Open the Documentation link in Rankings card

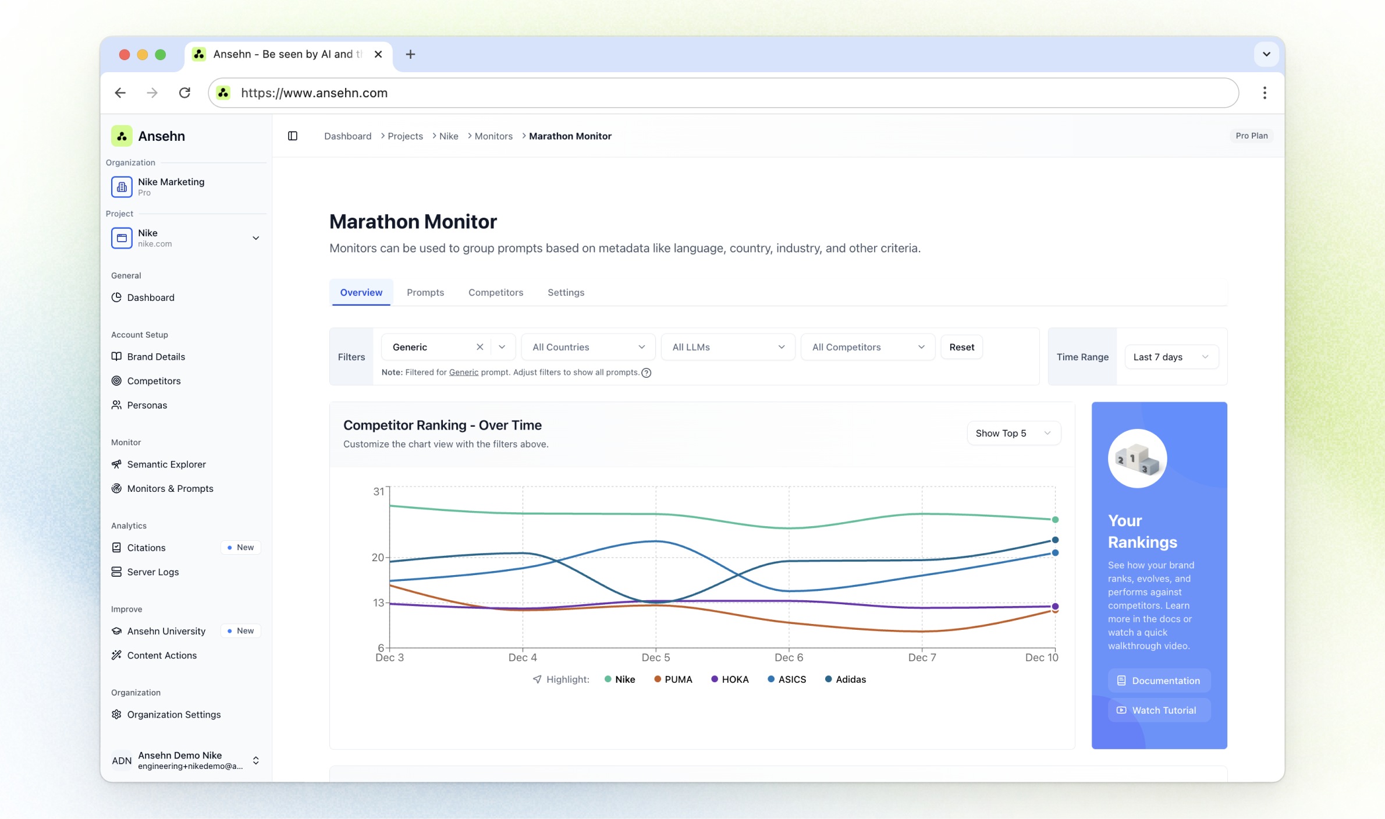1158,680
